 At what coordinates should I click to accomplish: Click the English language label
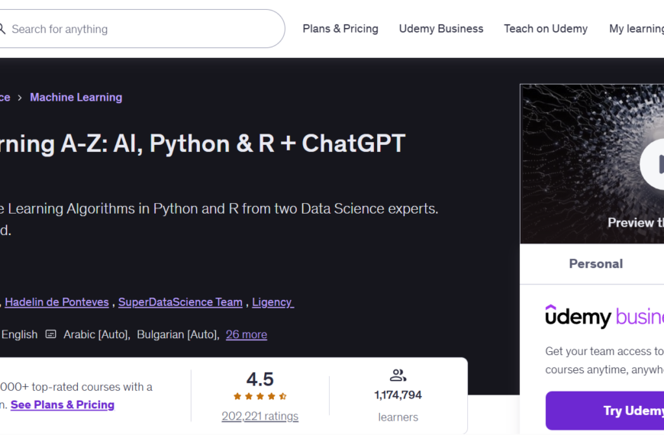click(x=19, y=334)
